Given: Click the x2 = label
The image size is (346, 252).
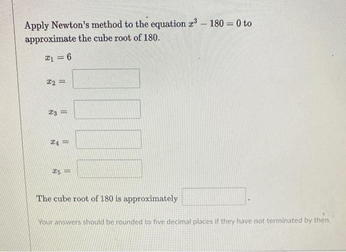Looking at the screenshot, I should coord(56,82).
